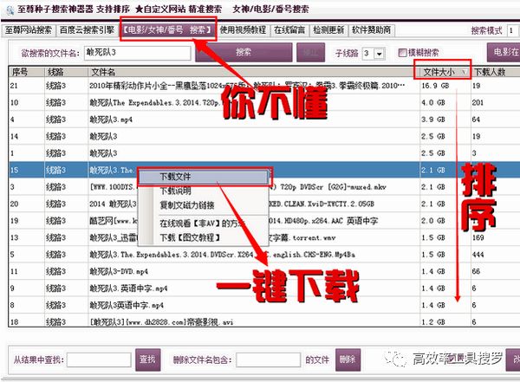Click the 删除 button
This screenshot has width=520, height=382.
coord(348,359)
